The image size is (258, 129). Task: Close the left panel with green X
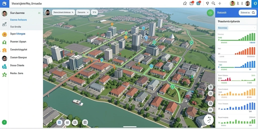click(x=39, y=13)
